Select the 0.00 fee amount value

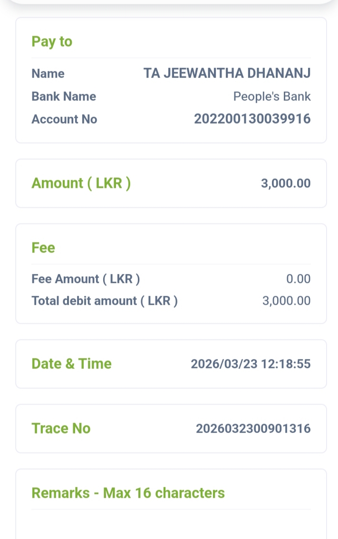[298, 279]
